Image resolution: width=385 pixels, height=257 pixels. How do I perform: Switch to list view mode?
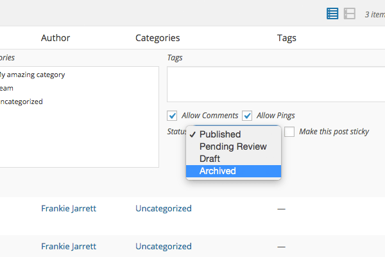[x=332, y=13]
